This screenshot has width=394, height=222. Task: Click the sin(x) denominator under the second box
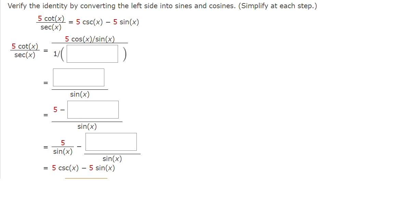pyautogui.click(x=80, y=94)
